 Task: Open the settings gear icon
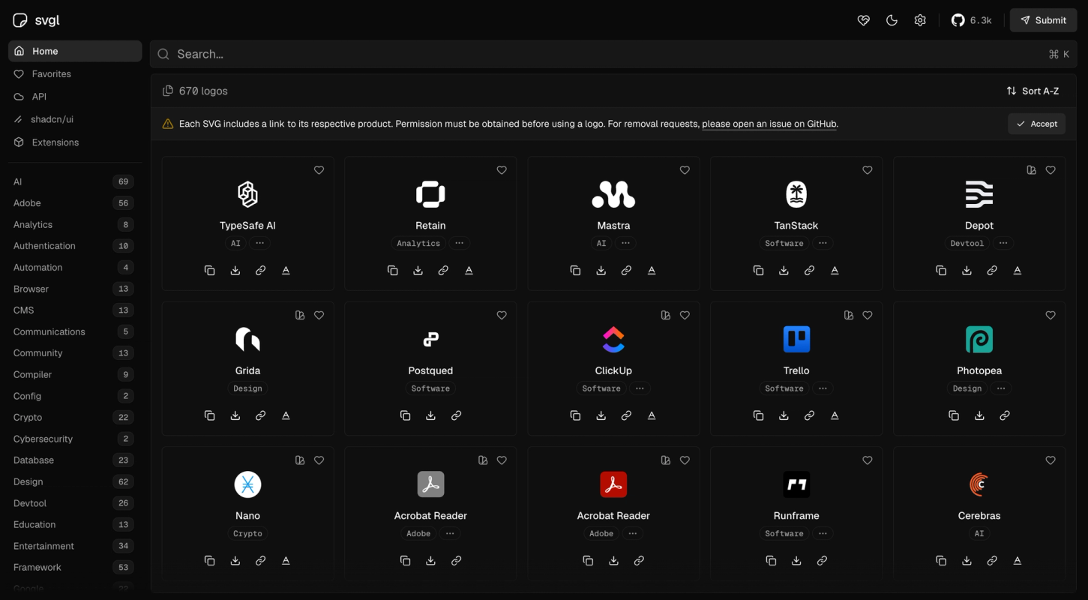[920, 20]
